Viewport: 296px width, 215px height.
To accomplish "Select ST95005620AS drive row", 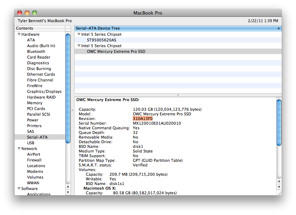I will [x=178, y=40].
